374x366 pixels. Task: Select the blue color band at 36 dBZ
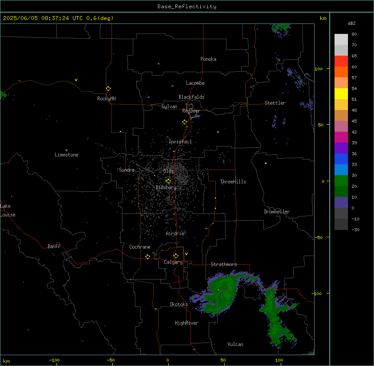click(x=341, y=159)
